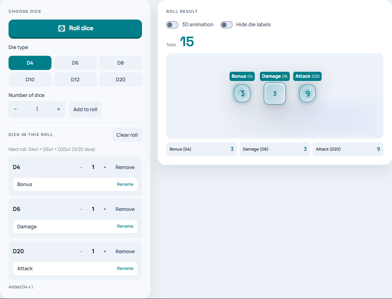Click the Next roll summary text
Image resolution: width=392 pixels, height=299 pixels.
[x=52, y=149]
